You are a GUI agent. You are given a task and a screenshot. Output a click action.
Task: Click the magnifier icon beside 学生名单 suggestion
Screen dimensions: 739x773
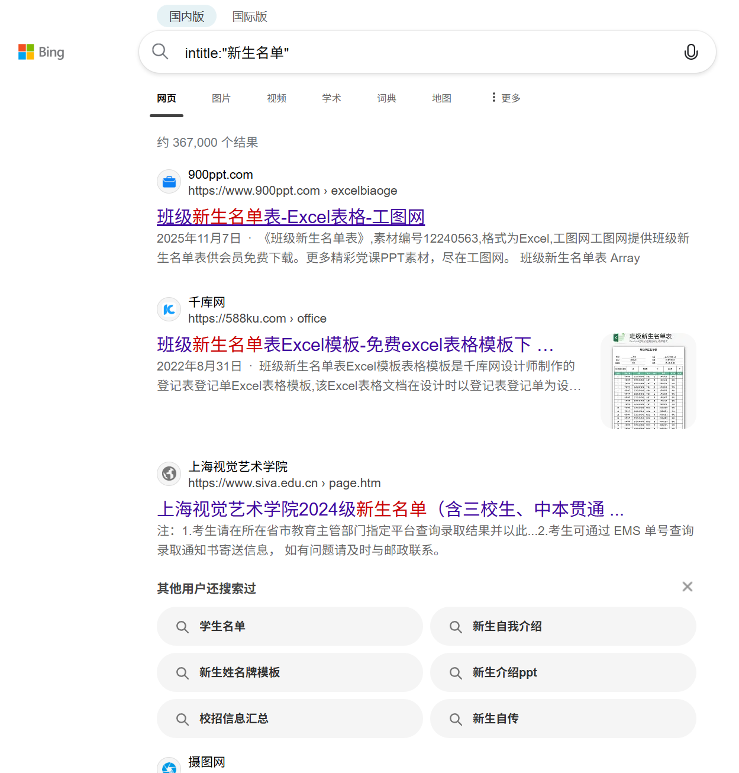pyautogui.click(x=182, y=626)
